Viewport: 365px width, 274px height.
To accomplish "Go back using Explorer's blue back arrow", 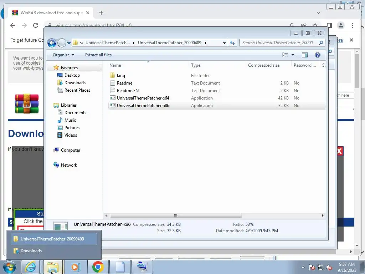I will (52, 43).
